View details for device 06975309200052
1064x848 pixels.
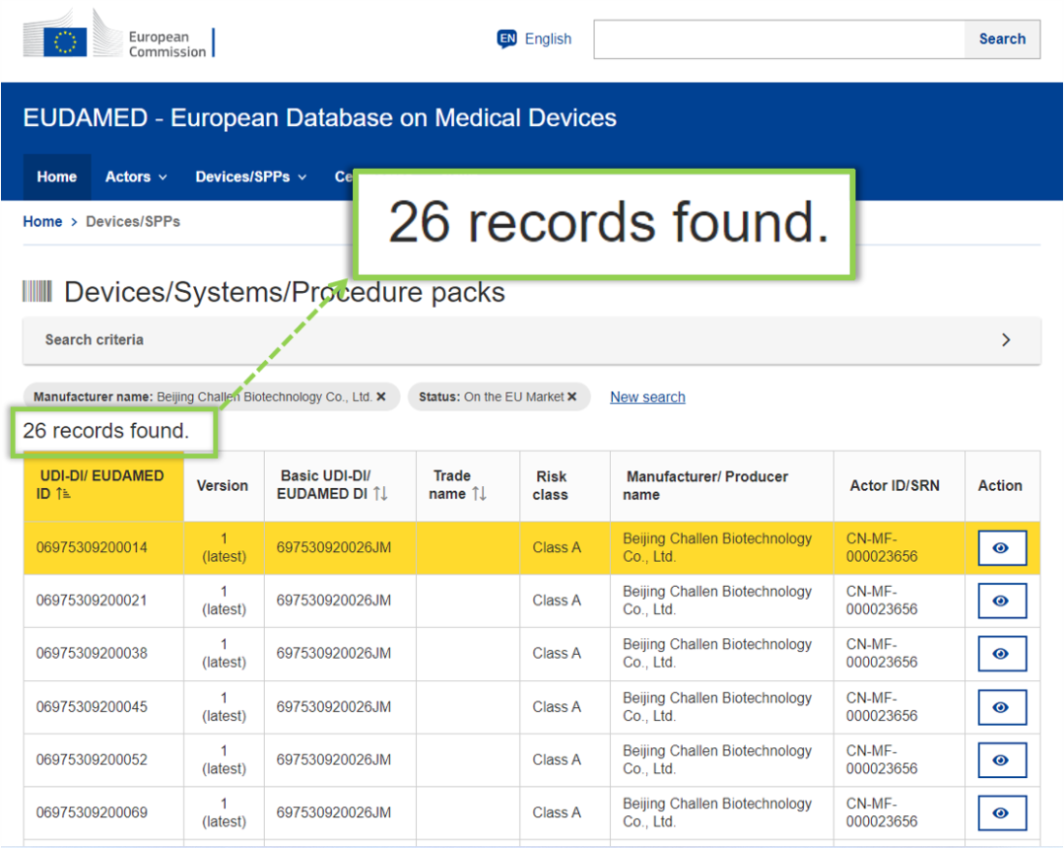coord(1002,760)
